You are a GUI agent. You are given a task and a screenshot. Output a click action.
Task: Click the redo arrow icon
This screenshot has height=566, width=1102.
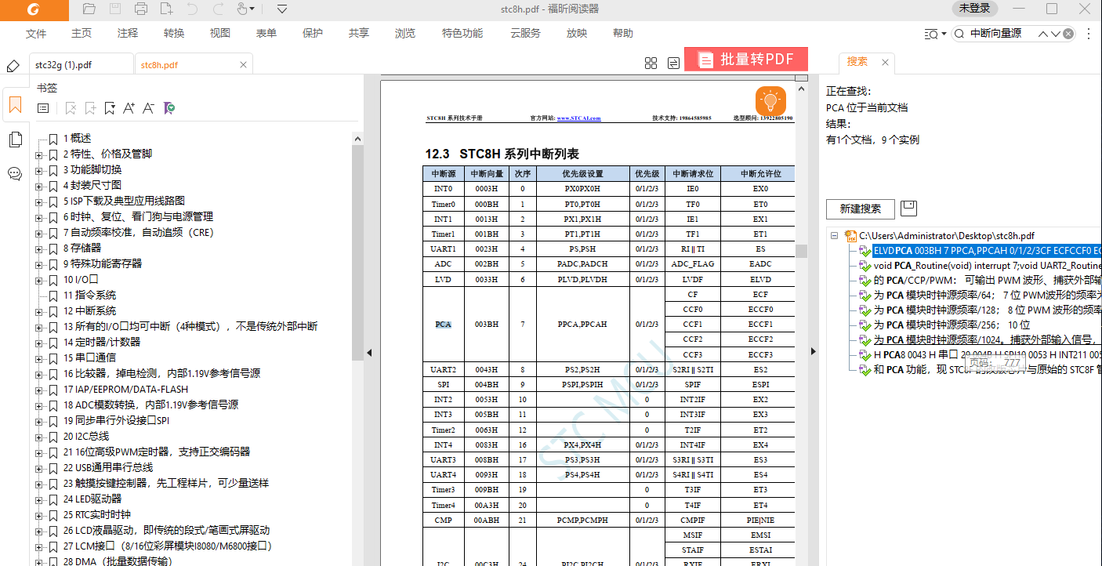pyautogui.click(x=217, y=9)
